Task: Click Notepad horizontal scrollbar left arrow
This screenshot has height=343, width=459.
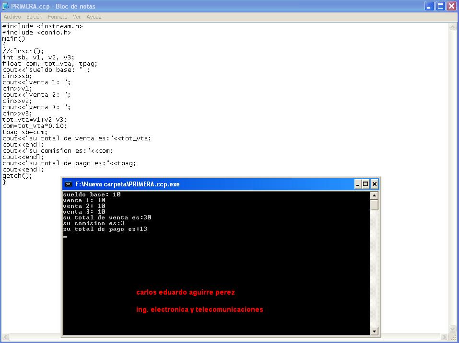Action: pyautogui.click(x=6, y=337)
